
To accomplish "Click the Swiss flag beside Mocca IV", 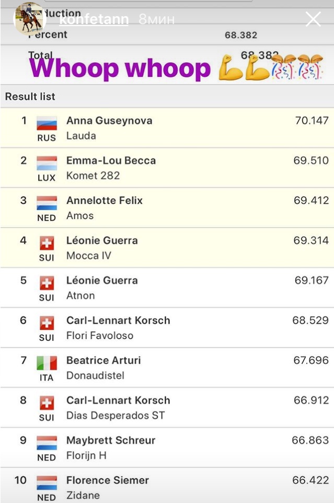I will click(47, 243).
